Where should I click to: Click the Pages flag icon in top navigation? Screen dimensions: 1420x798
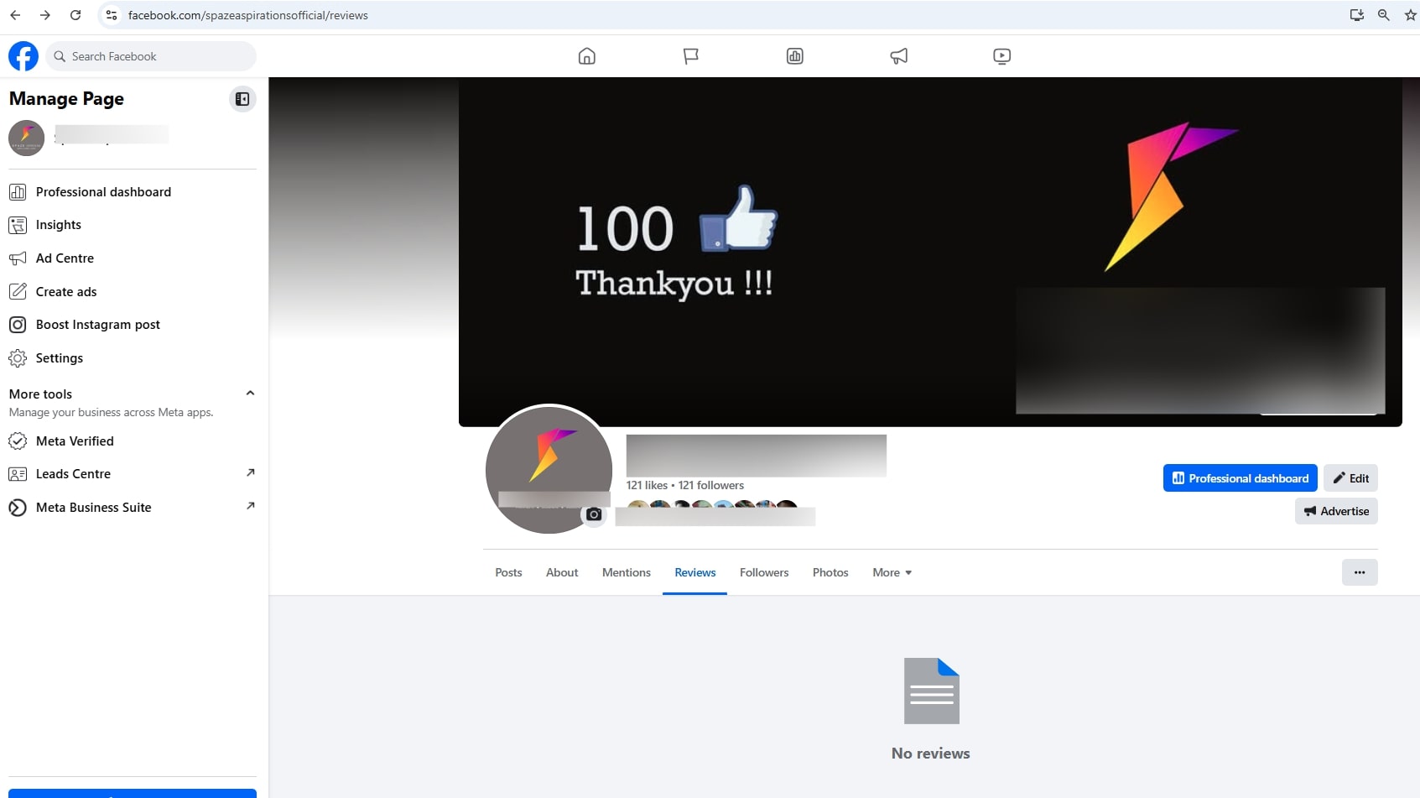click(690, 55)
